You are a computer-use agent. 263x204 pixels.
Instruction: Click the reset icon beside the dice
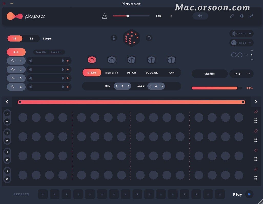pyautogui.click(x=149, y=38)
